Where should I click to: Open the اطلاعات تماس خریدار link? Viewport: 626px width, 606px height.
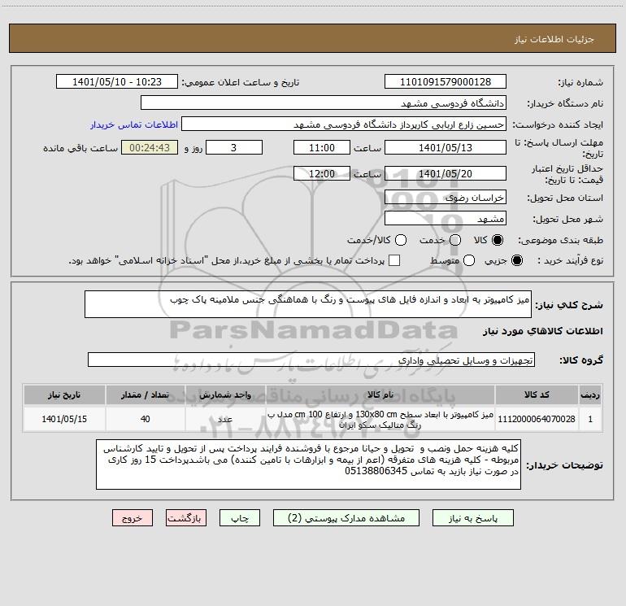tap(134, 124)
